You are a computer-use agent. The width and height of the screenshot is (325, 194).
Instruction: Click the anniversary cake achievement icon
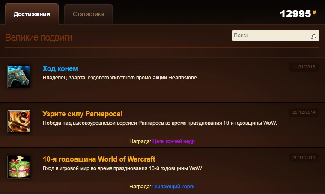click(19, 167)
